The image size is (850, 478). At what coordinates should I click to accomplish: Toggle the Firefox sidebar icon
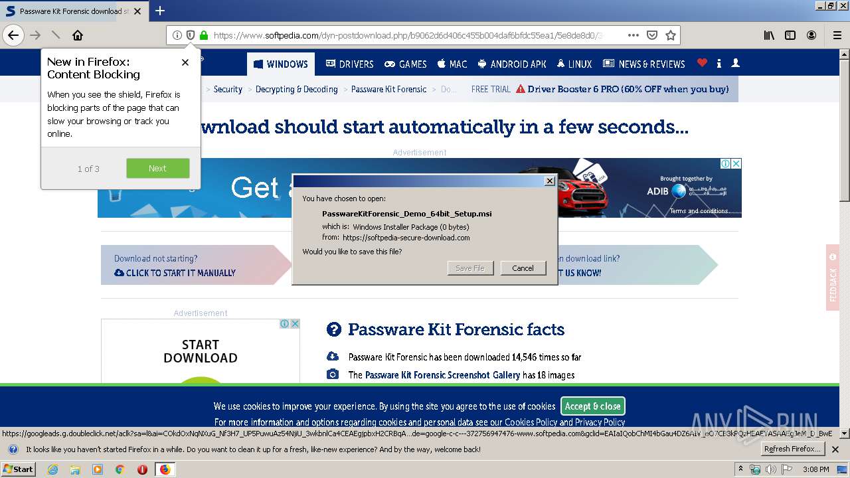[790, 35]
